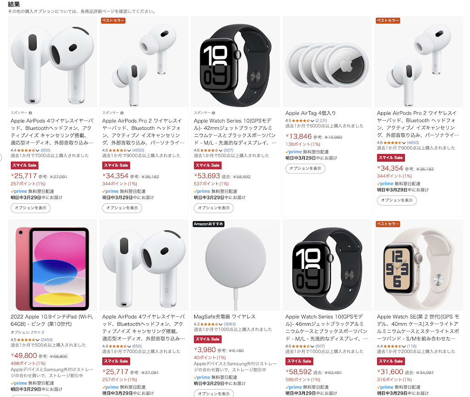Click オプションを表示 button under AirTag
This screenshot has width=470, height=397.
(305, 168)
